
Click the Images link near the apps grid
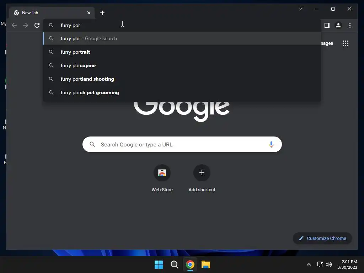[x=327, y=43]
